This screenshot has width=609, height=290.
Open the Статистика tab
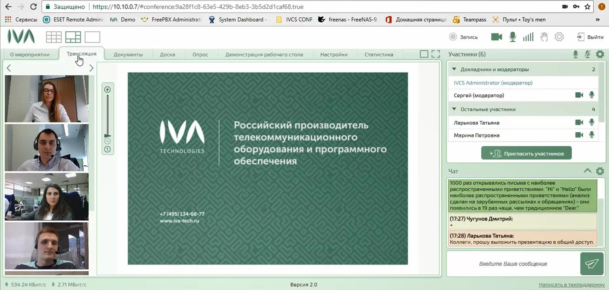point(379,54)
